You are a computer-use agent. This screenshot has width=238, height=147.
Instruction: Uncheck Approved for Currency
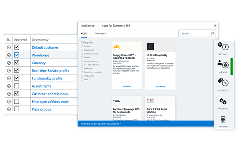point(17,63)
